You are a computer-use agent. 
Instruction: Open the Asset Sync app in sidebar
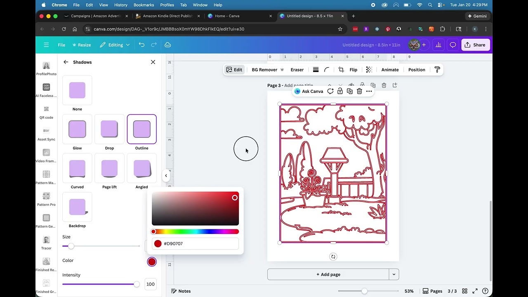46,134
